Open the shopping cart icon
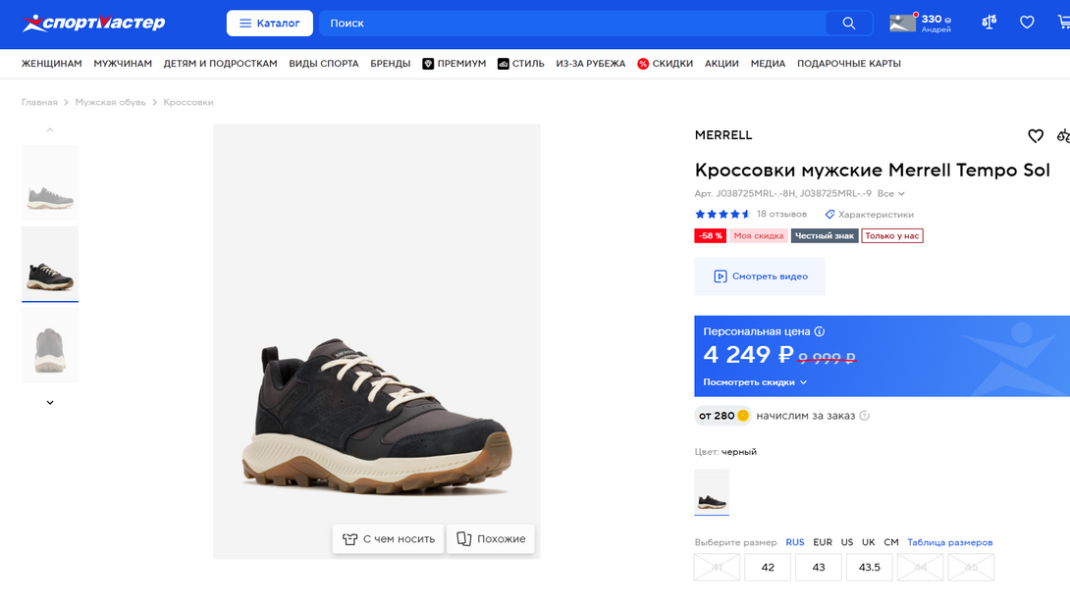Screen dimensions: 1070x602 (1064, 23)
